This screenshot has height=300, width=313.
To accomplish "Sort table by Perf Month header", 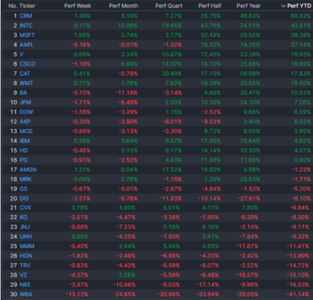I will (123, 6).
